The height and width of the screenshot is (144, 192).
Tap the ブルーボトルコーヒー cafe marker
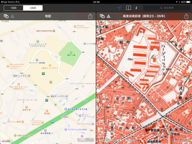pyautogui.click(x=19, y=84)
